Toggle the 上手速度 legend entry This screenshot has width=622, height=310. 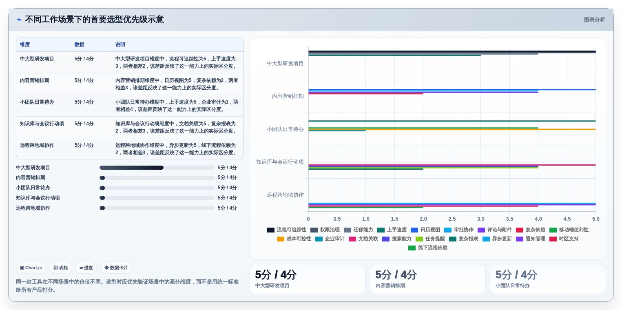pos(392,230)
